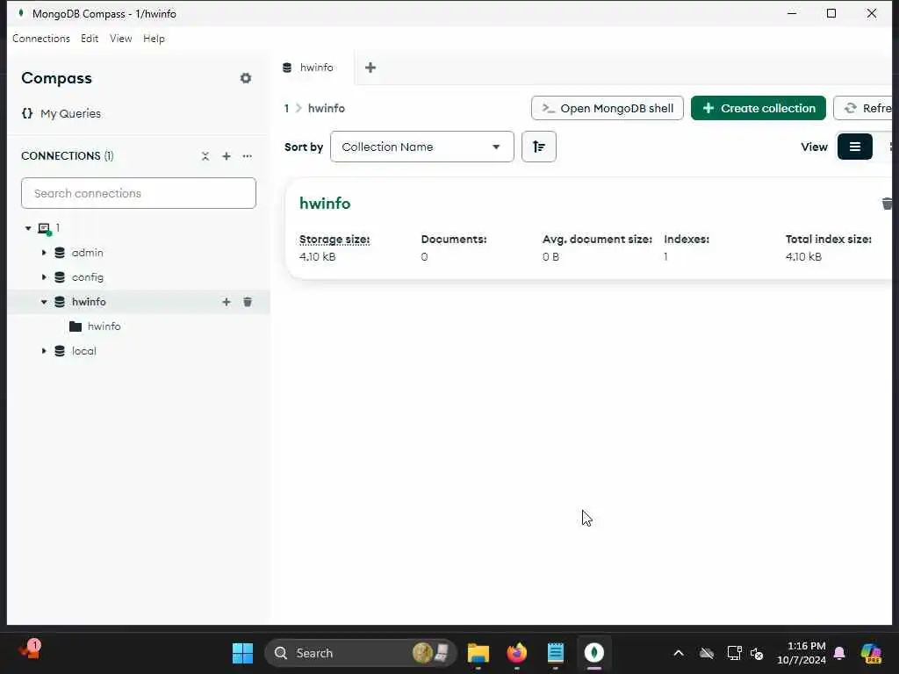Open Edit menu
Viewport: 899px width, 674px height.
point(90,39)
